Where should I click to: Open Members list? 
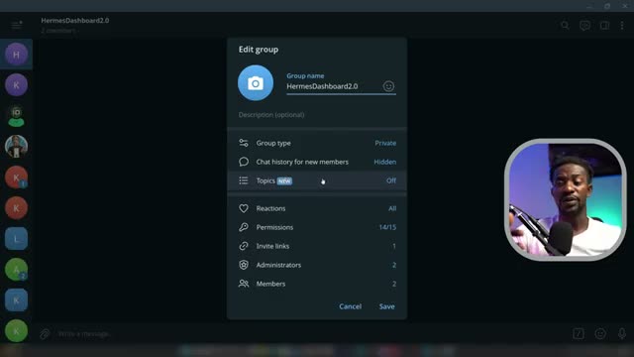(x=317, y=284)
